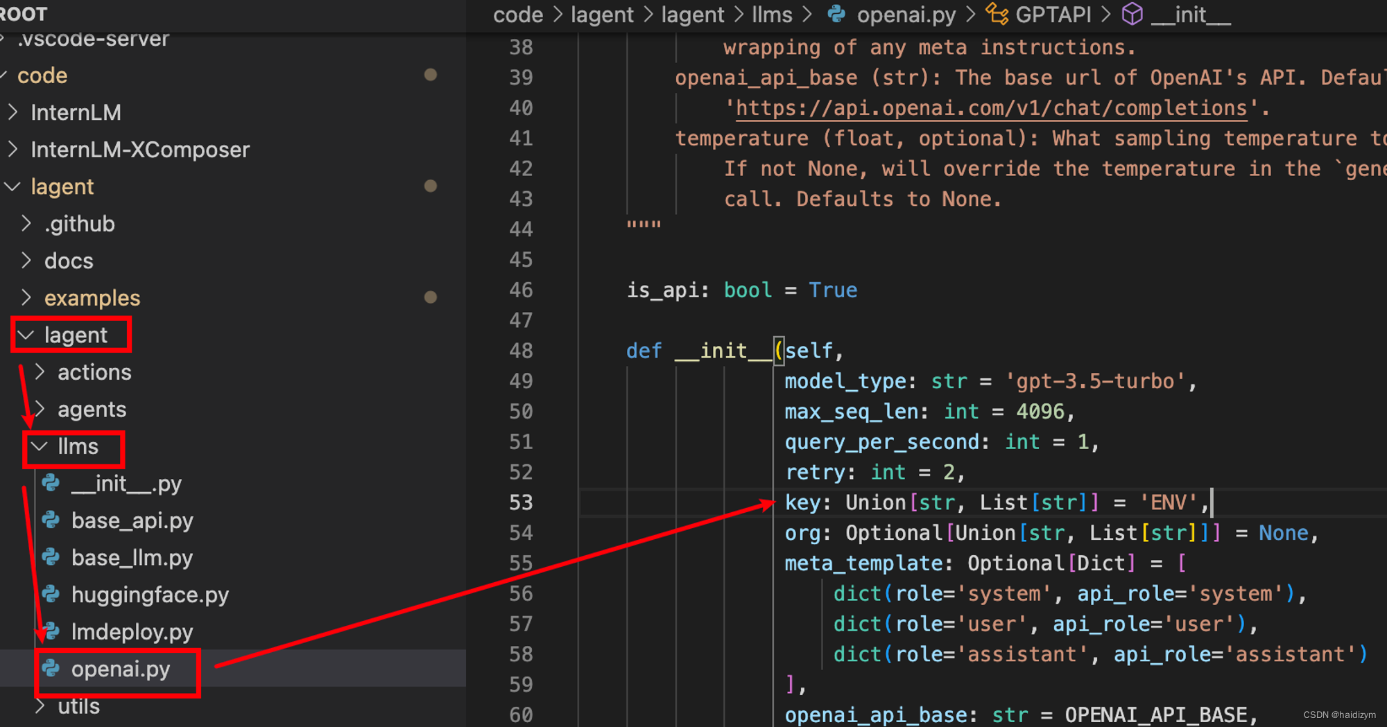Viewport: 1387px width, 727px height.
Task: Expand the agents folder chevron
Action: 40,409
